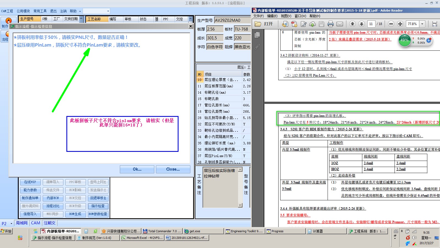The width and height of the screenshot is (440, 248).
Task: Click the small arrow next to 帮助 menu
Action: pyautogui.click(x=80, y=11)
